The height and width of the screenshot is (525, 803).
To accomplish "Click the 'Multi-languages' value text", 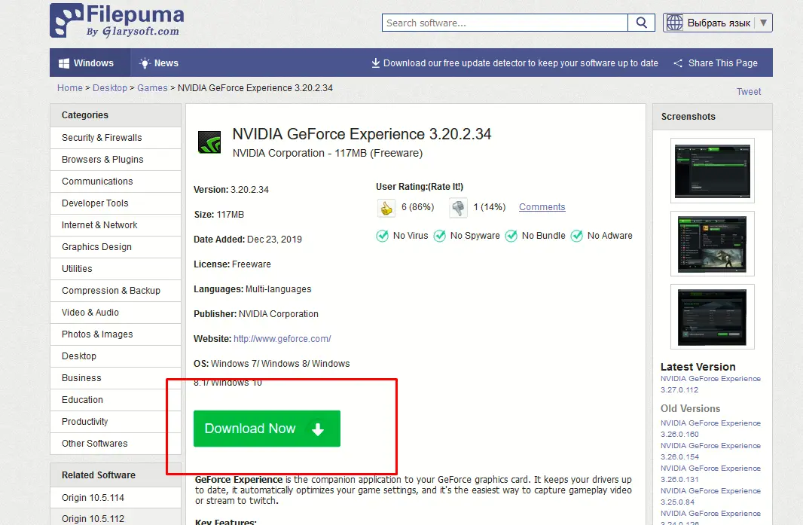I will (279, 289).
